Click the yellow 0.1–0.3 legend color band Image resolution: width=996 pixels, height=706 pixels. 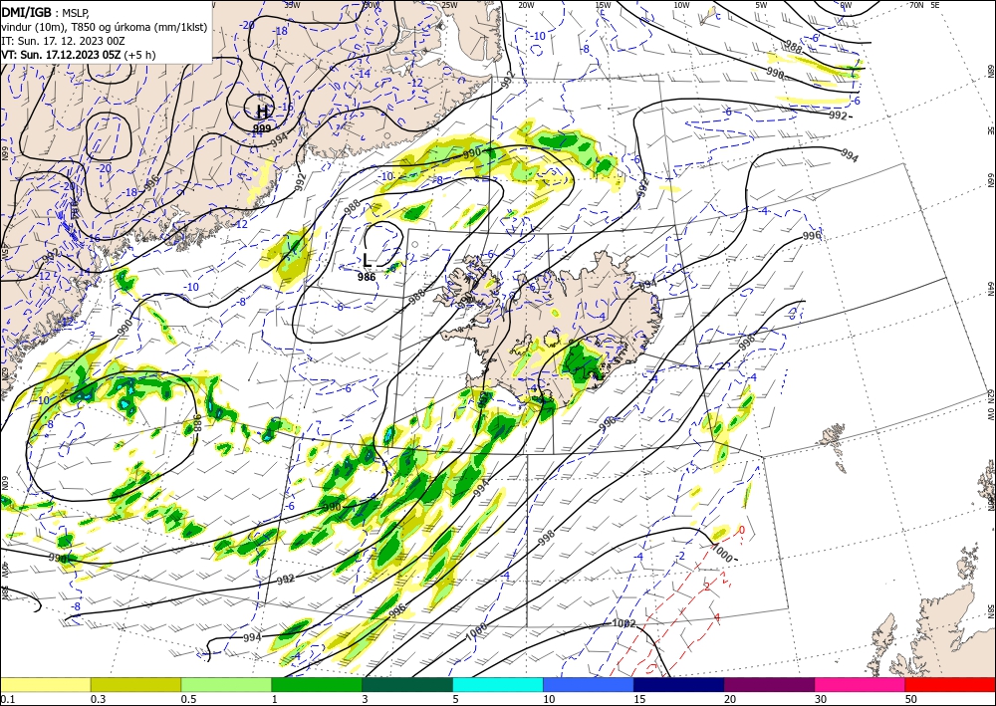(45, 684)
